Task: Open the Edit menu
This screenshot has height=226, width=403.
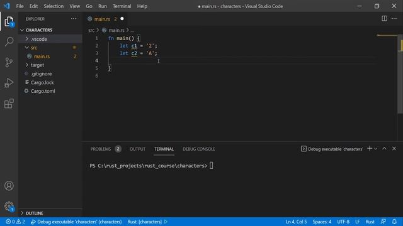Action: [x=33, y=6]
